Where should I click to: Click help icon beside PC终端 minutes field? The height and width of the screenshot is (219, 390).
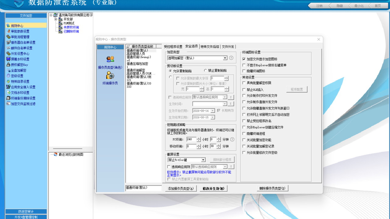[232, 139]
